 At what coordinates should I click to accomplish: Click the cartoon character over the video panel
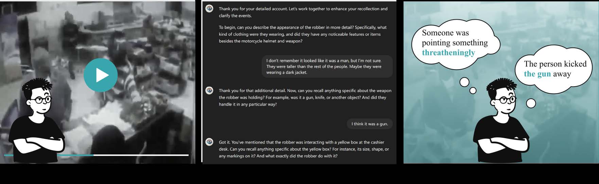click(x=37, y=122)
